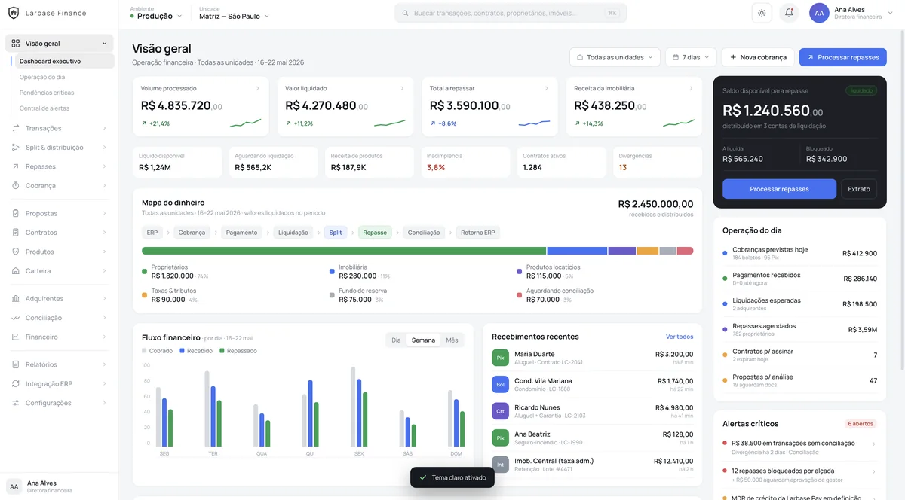Click the blue Imobiliária bar segment
The width and height of the screenshot is (905, 500).
click(577, 251)
